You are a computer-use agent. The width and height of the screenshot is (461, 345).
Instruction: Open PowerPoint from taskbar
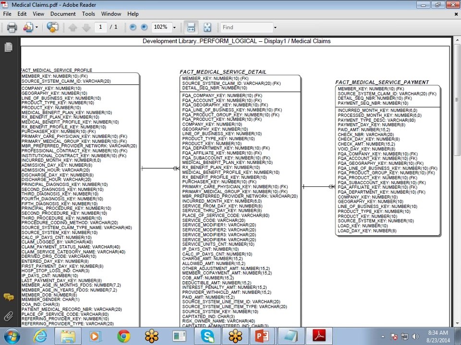point(262,336)
